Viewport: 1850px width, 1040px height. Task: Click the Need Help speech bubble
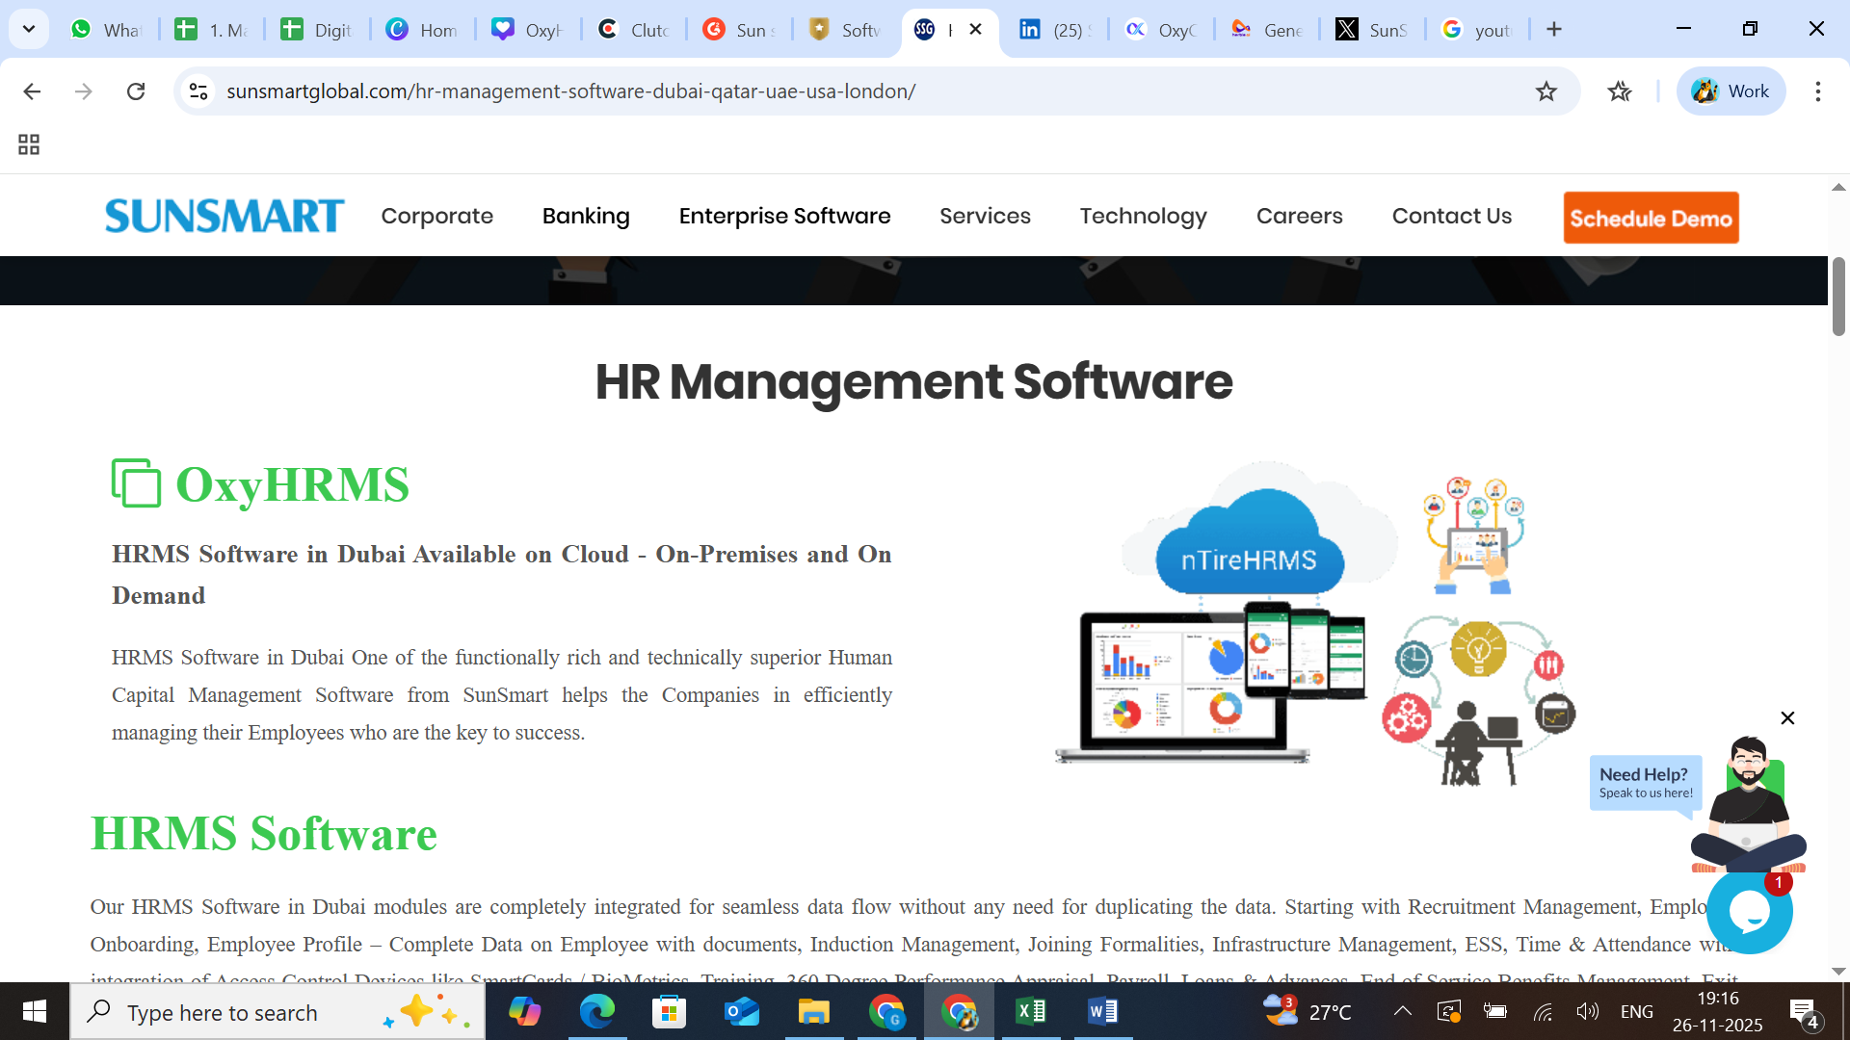click(x=1645, y=783)
